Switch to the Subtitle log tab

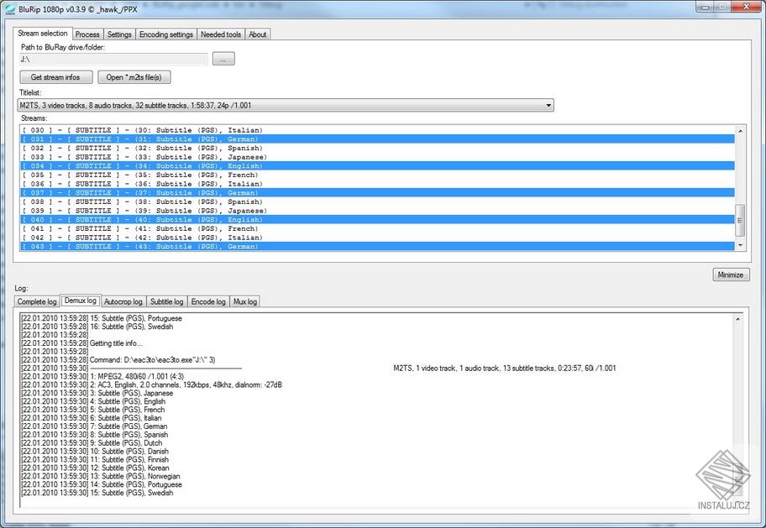click(x=166, y=302)
